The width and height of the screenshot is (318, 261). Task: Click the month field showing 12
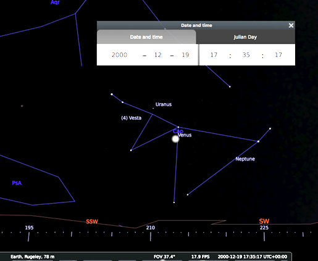click(x=158, y=55)
